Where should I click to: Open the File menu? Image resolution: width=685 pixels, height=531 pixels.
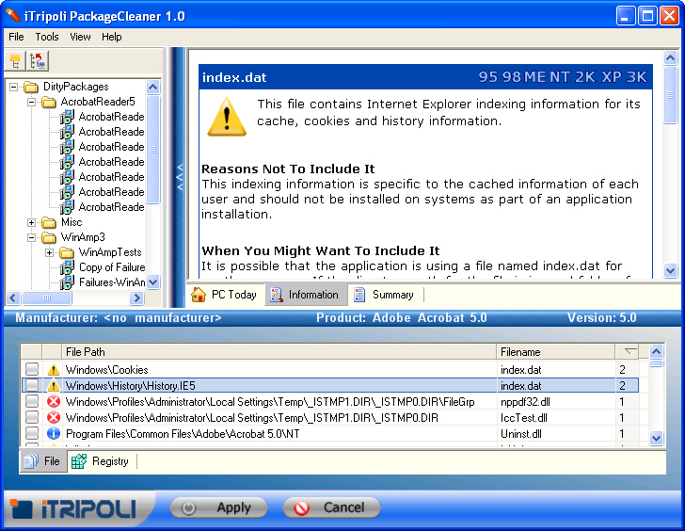(16, 37)
